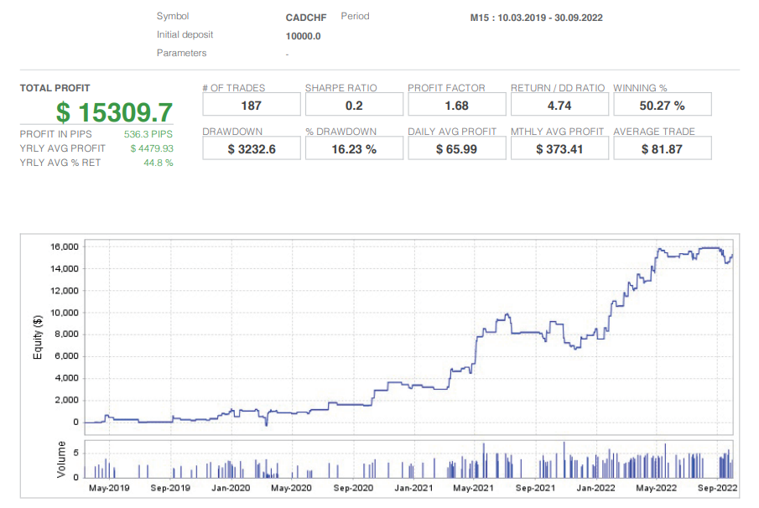759x508 pixels.
Task: Click the total profit amount $ 15309.7
Action: point(114,111)
